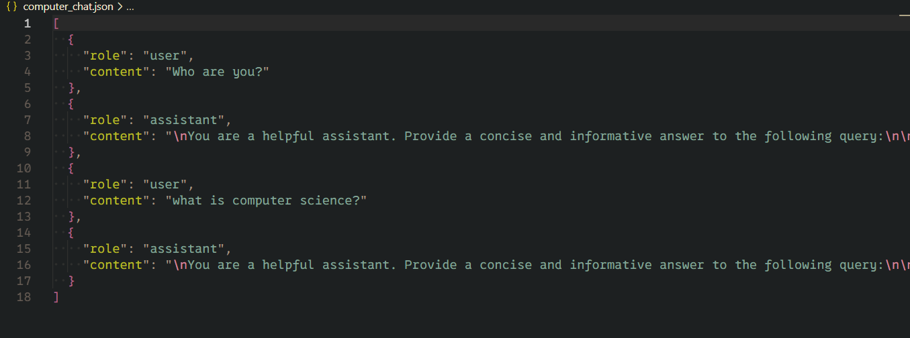This screenshot has width=910, height=338.
Task: Click line number 8 in the gutter
Action: point(27,136)
